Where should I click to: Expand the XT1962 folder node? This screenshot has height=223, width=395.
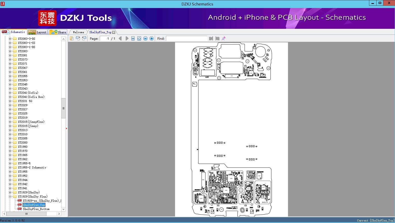[10, 159]
